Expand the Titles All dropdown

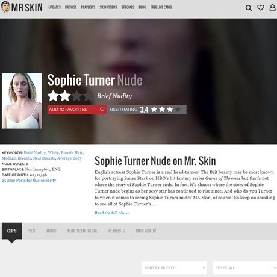[244, 268]
